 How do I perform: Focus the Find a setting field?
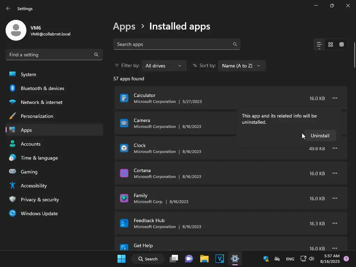[50, 55]
